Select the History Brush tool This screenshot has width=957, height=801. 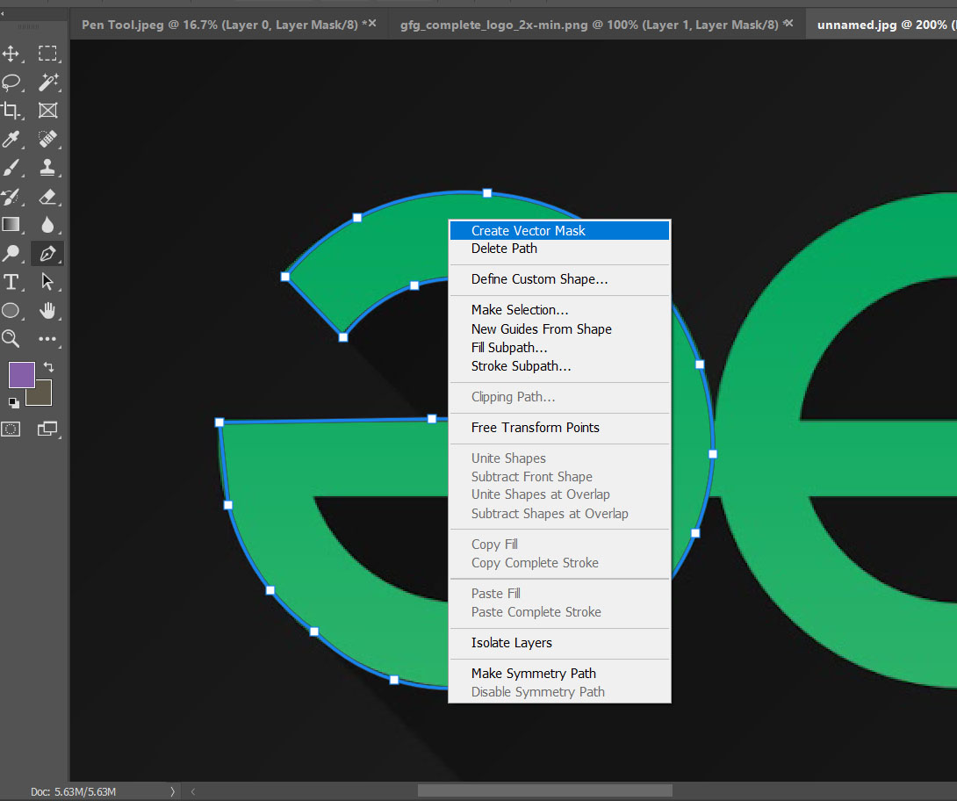11,197
